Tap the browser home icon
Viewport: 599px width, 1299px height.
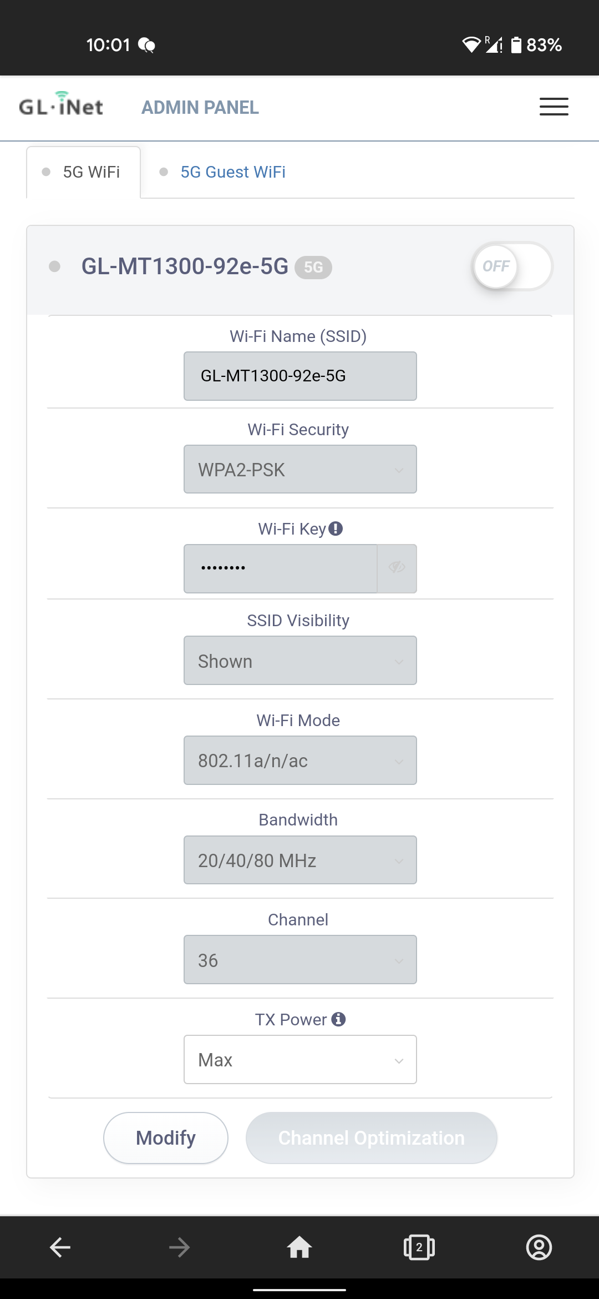(x=299, y=1247)
